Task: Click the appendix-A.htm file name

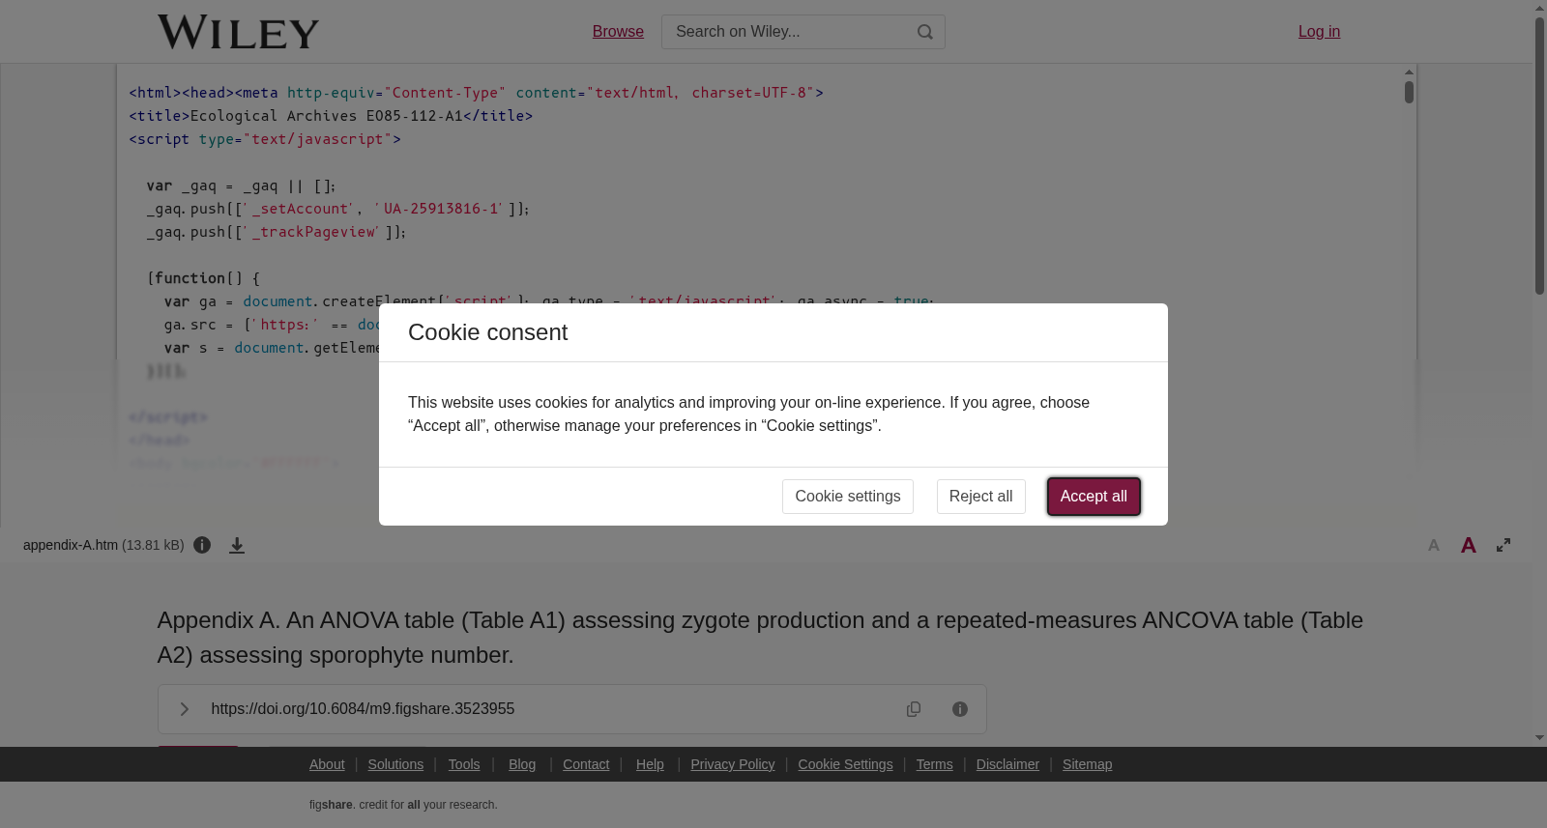Action: [x=71, y=545]
